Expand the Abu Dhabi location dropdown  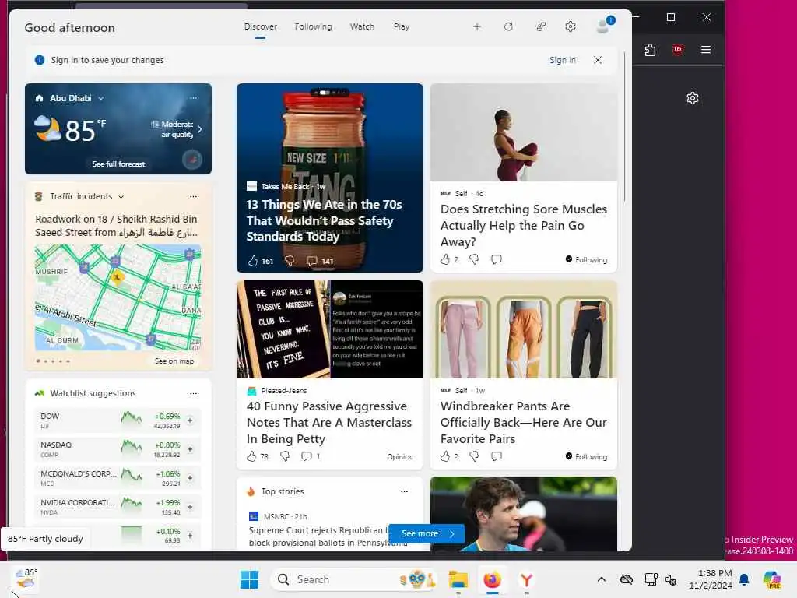tap(100, 98)
